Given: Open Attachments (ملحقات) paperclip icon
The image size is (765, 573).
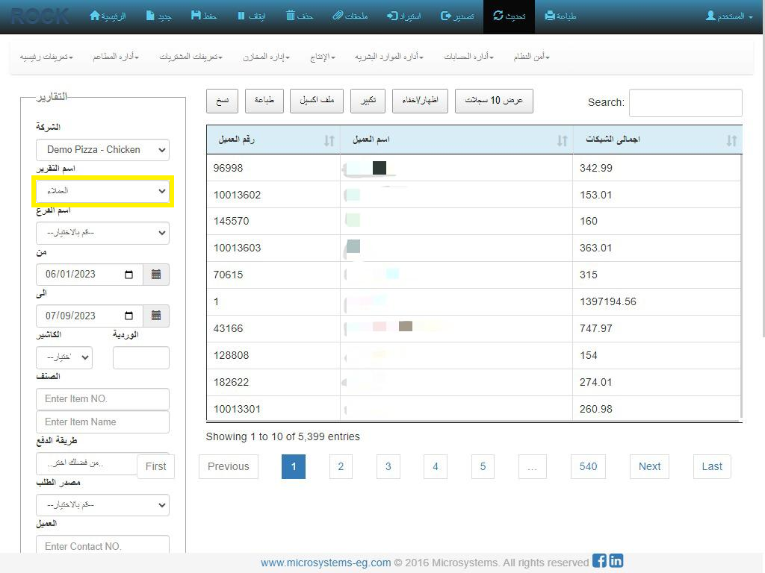Looking at the screenshot, I should (338, 16).
